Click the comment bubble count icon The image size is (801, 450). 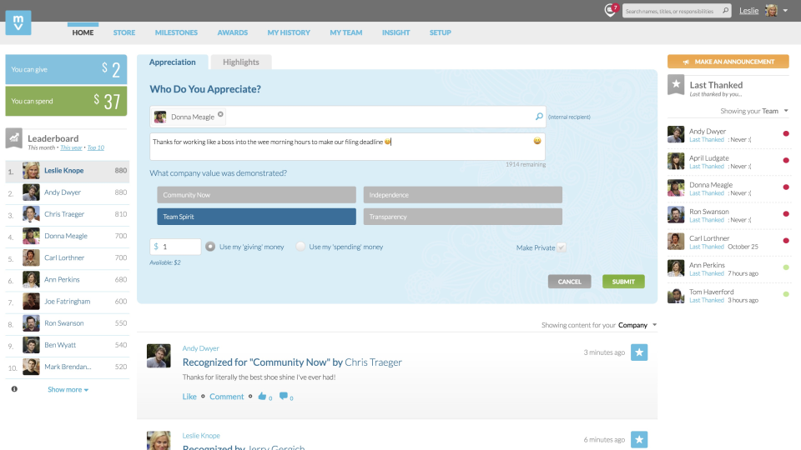[x=284, y=397]
